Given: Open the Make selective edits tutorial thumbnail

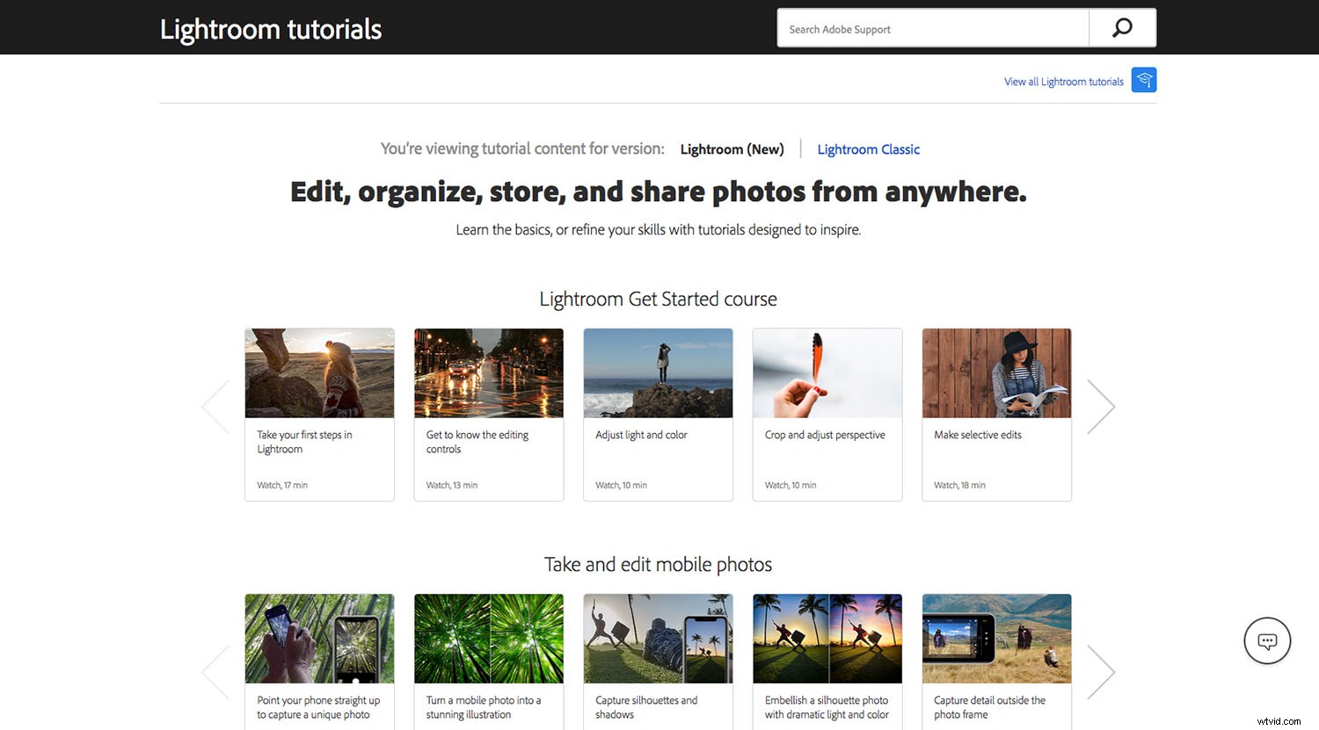Looking at the screenshot, I should click(x=996, y=372).
